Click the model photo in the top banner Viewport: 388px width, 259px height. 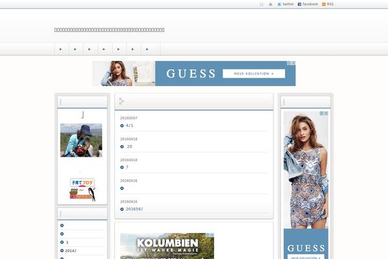(x=124, y=73)
